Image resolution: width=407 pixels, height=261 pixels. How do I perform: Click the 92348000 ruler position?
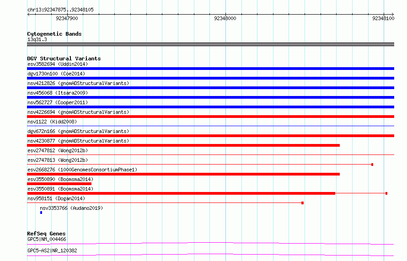[x=225, y=18]
